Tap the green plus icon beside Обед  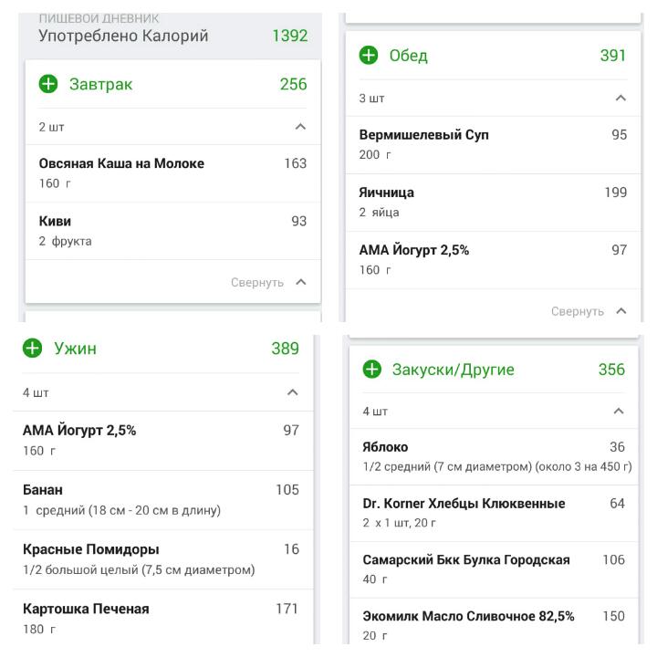369,56
